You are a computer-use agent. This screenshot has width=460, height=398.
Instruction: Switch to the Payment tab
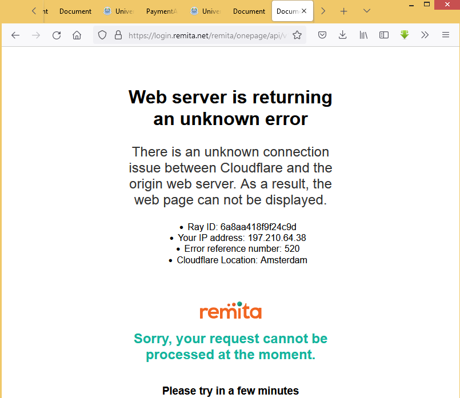tap(161, 11)
